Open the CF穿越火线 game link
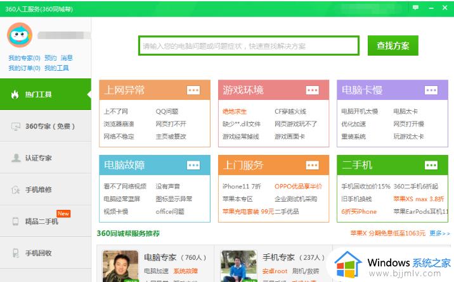Viewport: 454px width, 282px height. (290, 111)
